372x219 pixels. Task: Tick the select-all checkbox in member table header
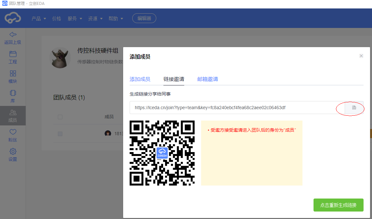[60, 117]
